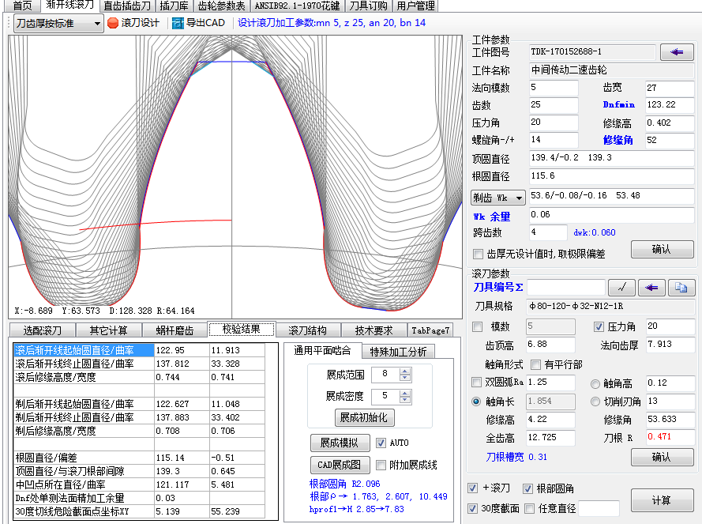Click the 全齿高 field showing 12.725
Viewport: 702px width, 524px height.
tap(550, 438)
